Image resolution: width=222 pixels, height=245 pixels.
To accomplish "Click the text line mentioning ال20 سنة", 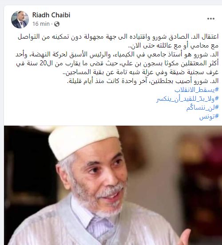I will coord(117,63).
